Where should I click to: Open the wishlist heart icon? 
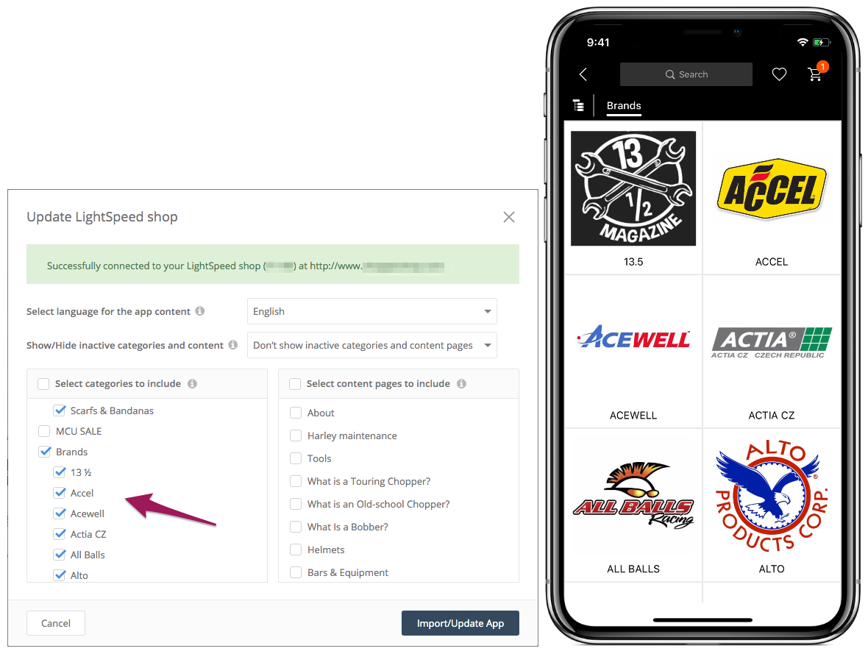(779, 74)
